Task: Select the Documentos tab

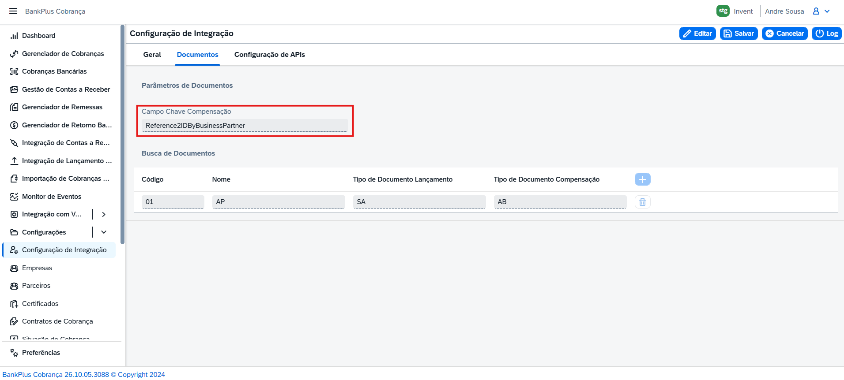Action: (197, 55)
